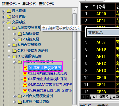Collapse the A.图表交易系统 node
Viewport: 119px width, 106px height.
(9, 28)
